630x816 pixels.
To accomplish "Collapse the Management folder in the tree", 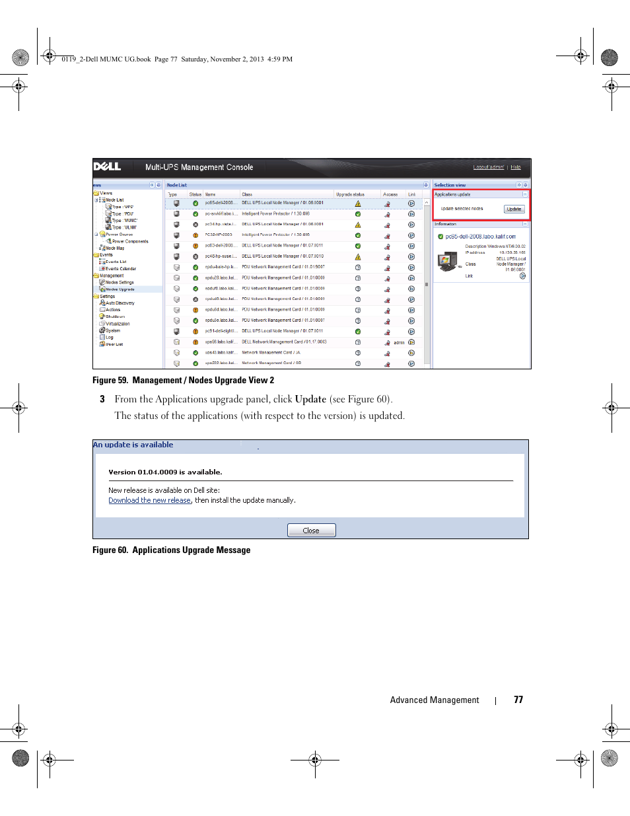I will 96,276.
